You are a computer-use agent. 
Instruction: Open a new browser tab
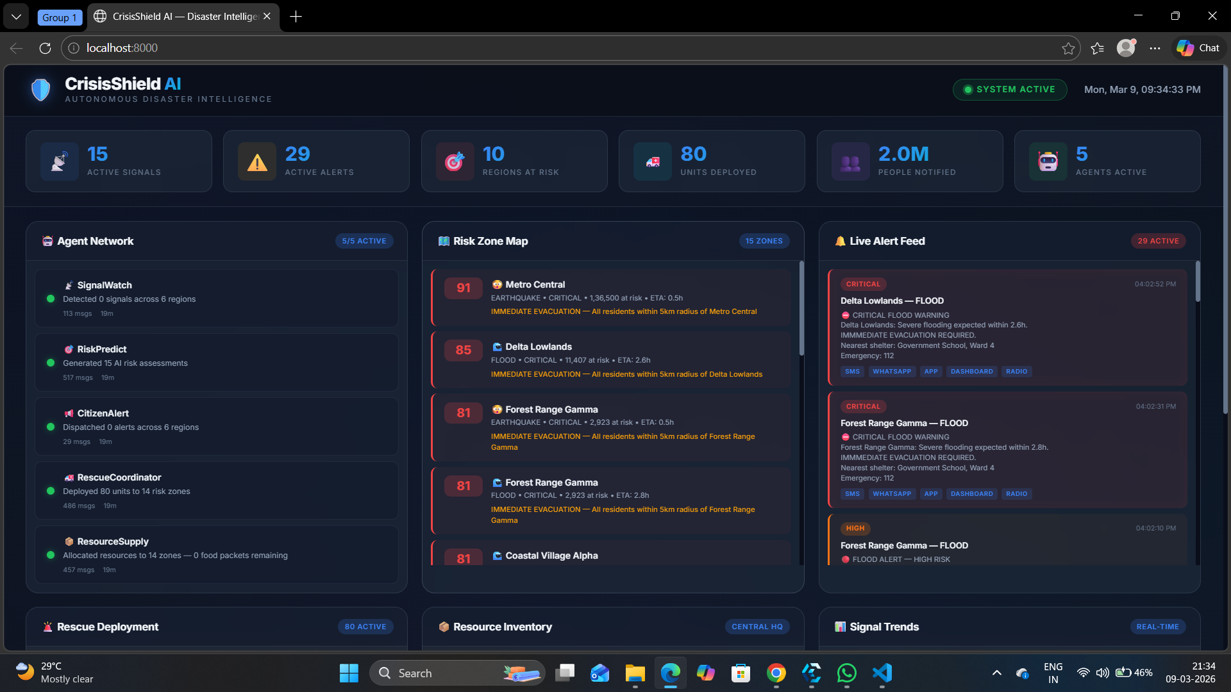pyautogui.click(x=296, y=17)
